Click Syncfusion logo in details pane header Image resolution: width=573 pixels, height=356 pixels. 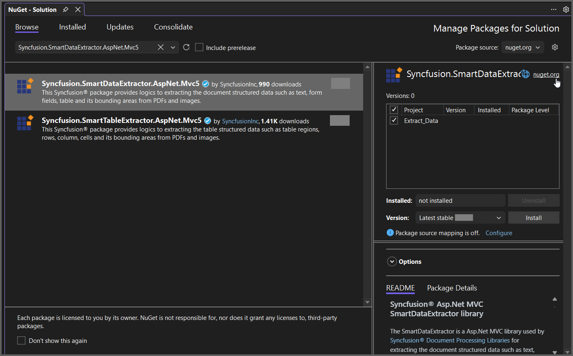tap(394, 75)
